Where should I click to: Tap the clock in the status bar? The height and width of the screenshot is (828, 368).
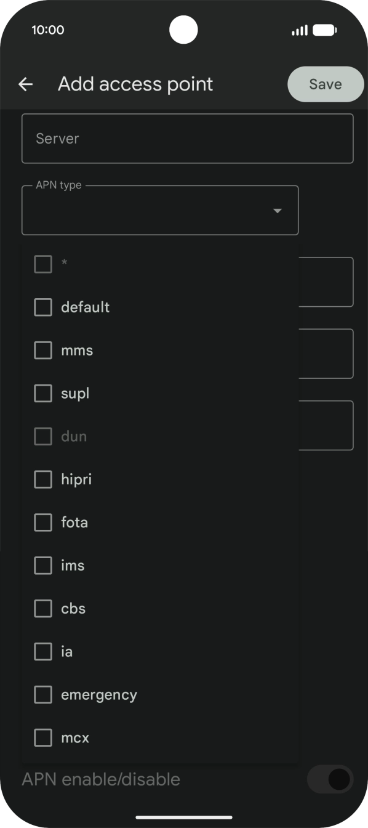click(x=49, y=30)
